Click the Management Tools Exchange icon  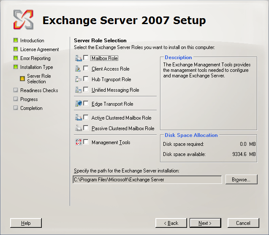click(79, 142)
